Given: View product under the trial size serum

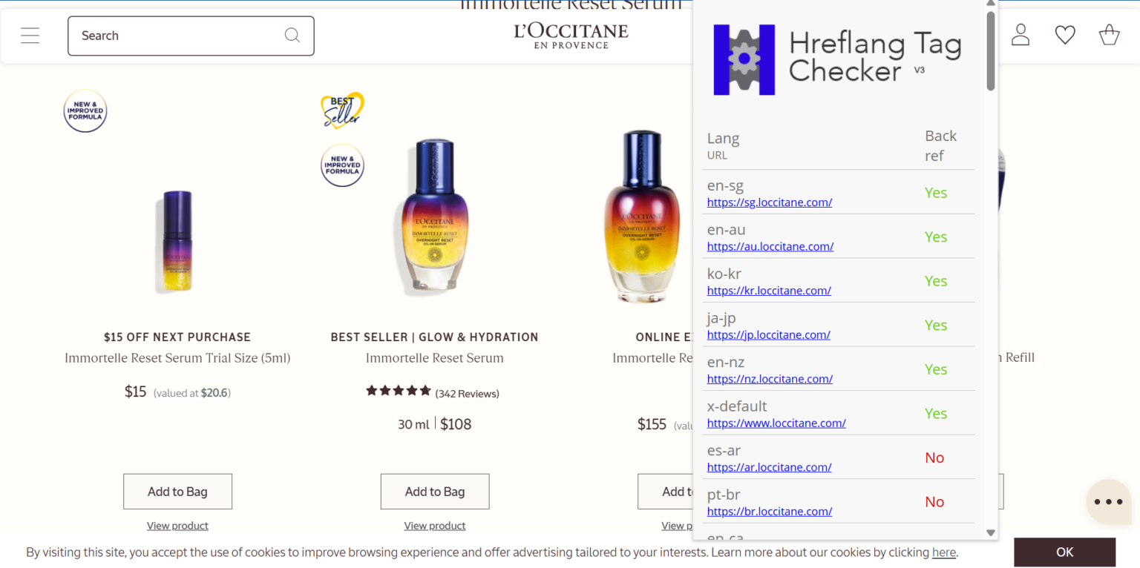Looking at the screenshot, I should 177,526.
